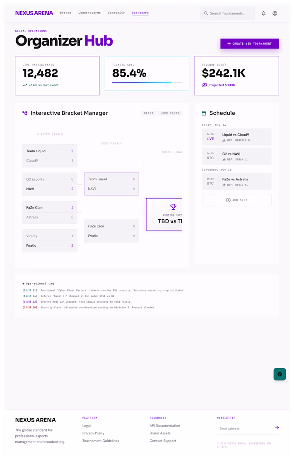Click the Revenue $242.1K value

[x=224, y=73]
